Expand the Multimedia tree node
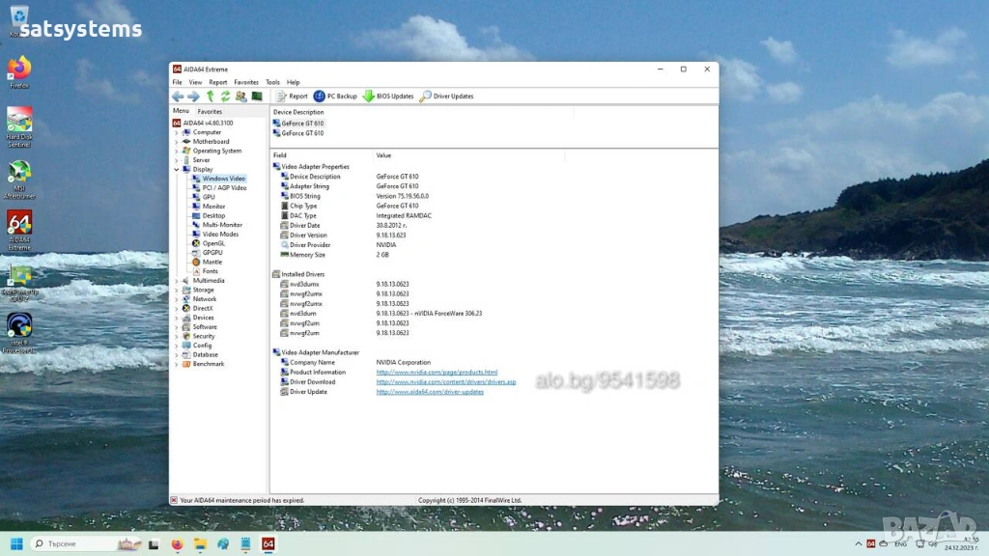This screenshot has height=556, width=989. coord(177,281)
